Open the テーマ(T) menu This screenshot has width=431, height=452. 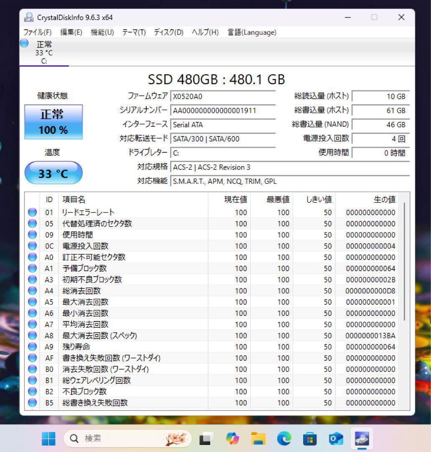[134, 32]
